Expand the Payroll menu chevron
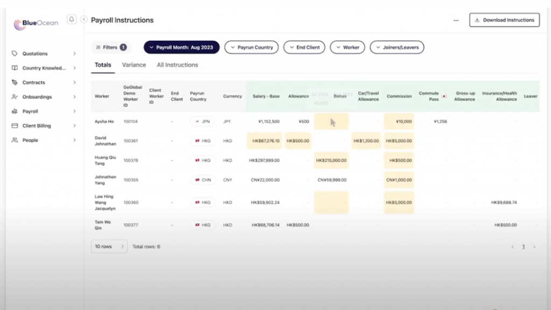Image resolution: width=551 pixels, height=310 pixels. click(x=74, y=111)
